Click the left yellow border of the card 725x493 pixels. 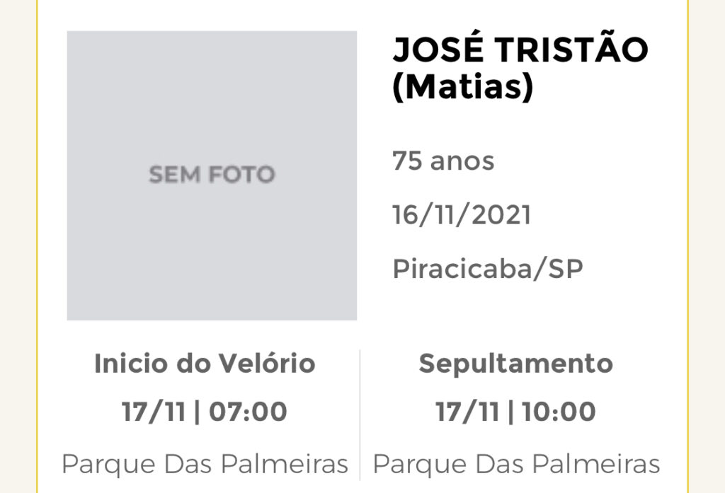click(x=37, y=246)
